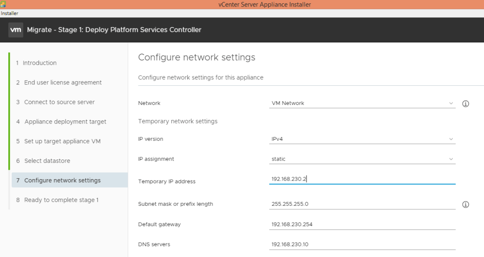This screenshot has width=484, height=257.
Task: Go to step 1 Introduction
Action: [x=40, y=63]
